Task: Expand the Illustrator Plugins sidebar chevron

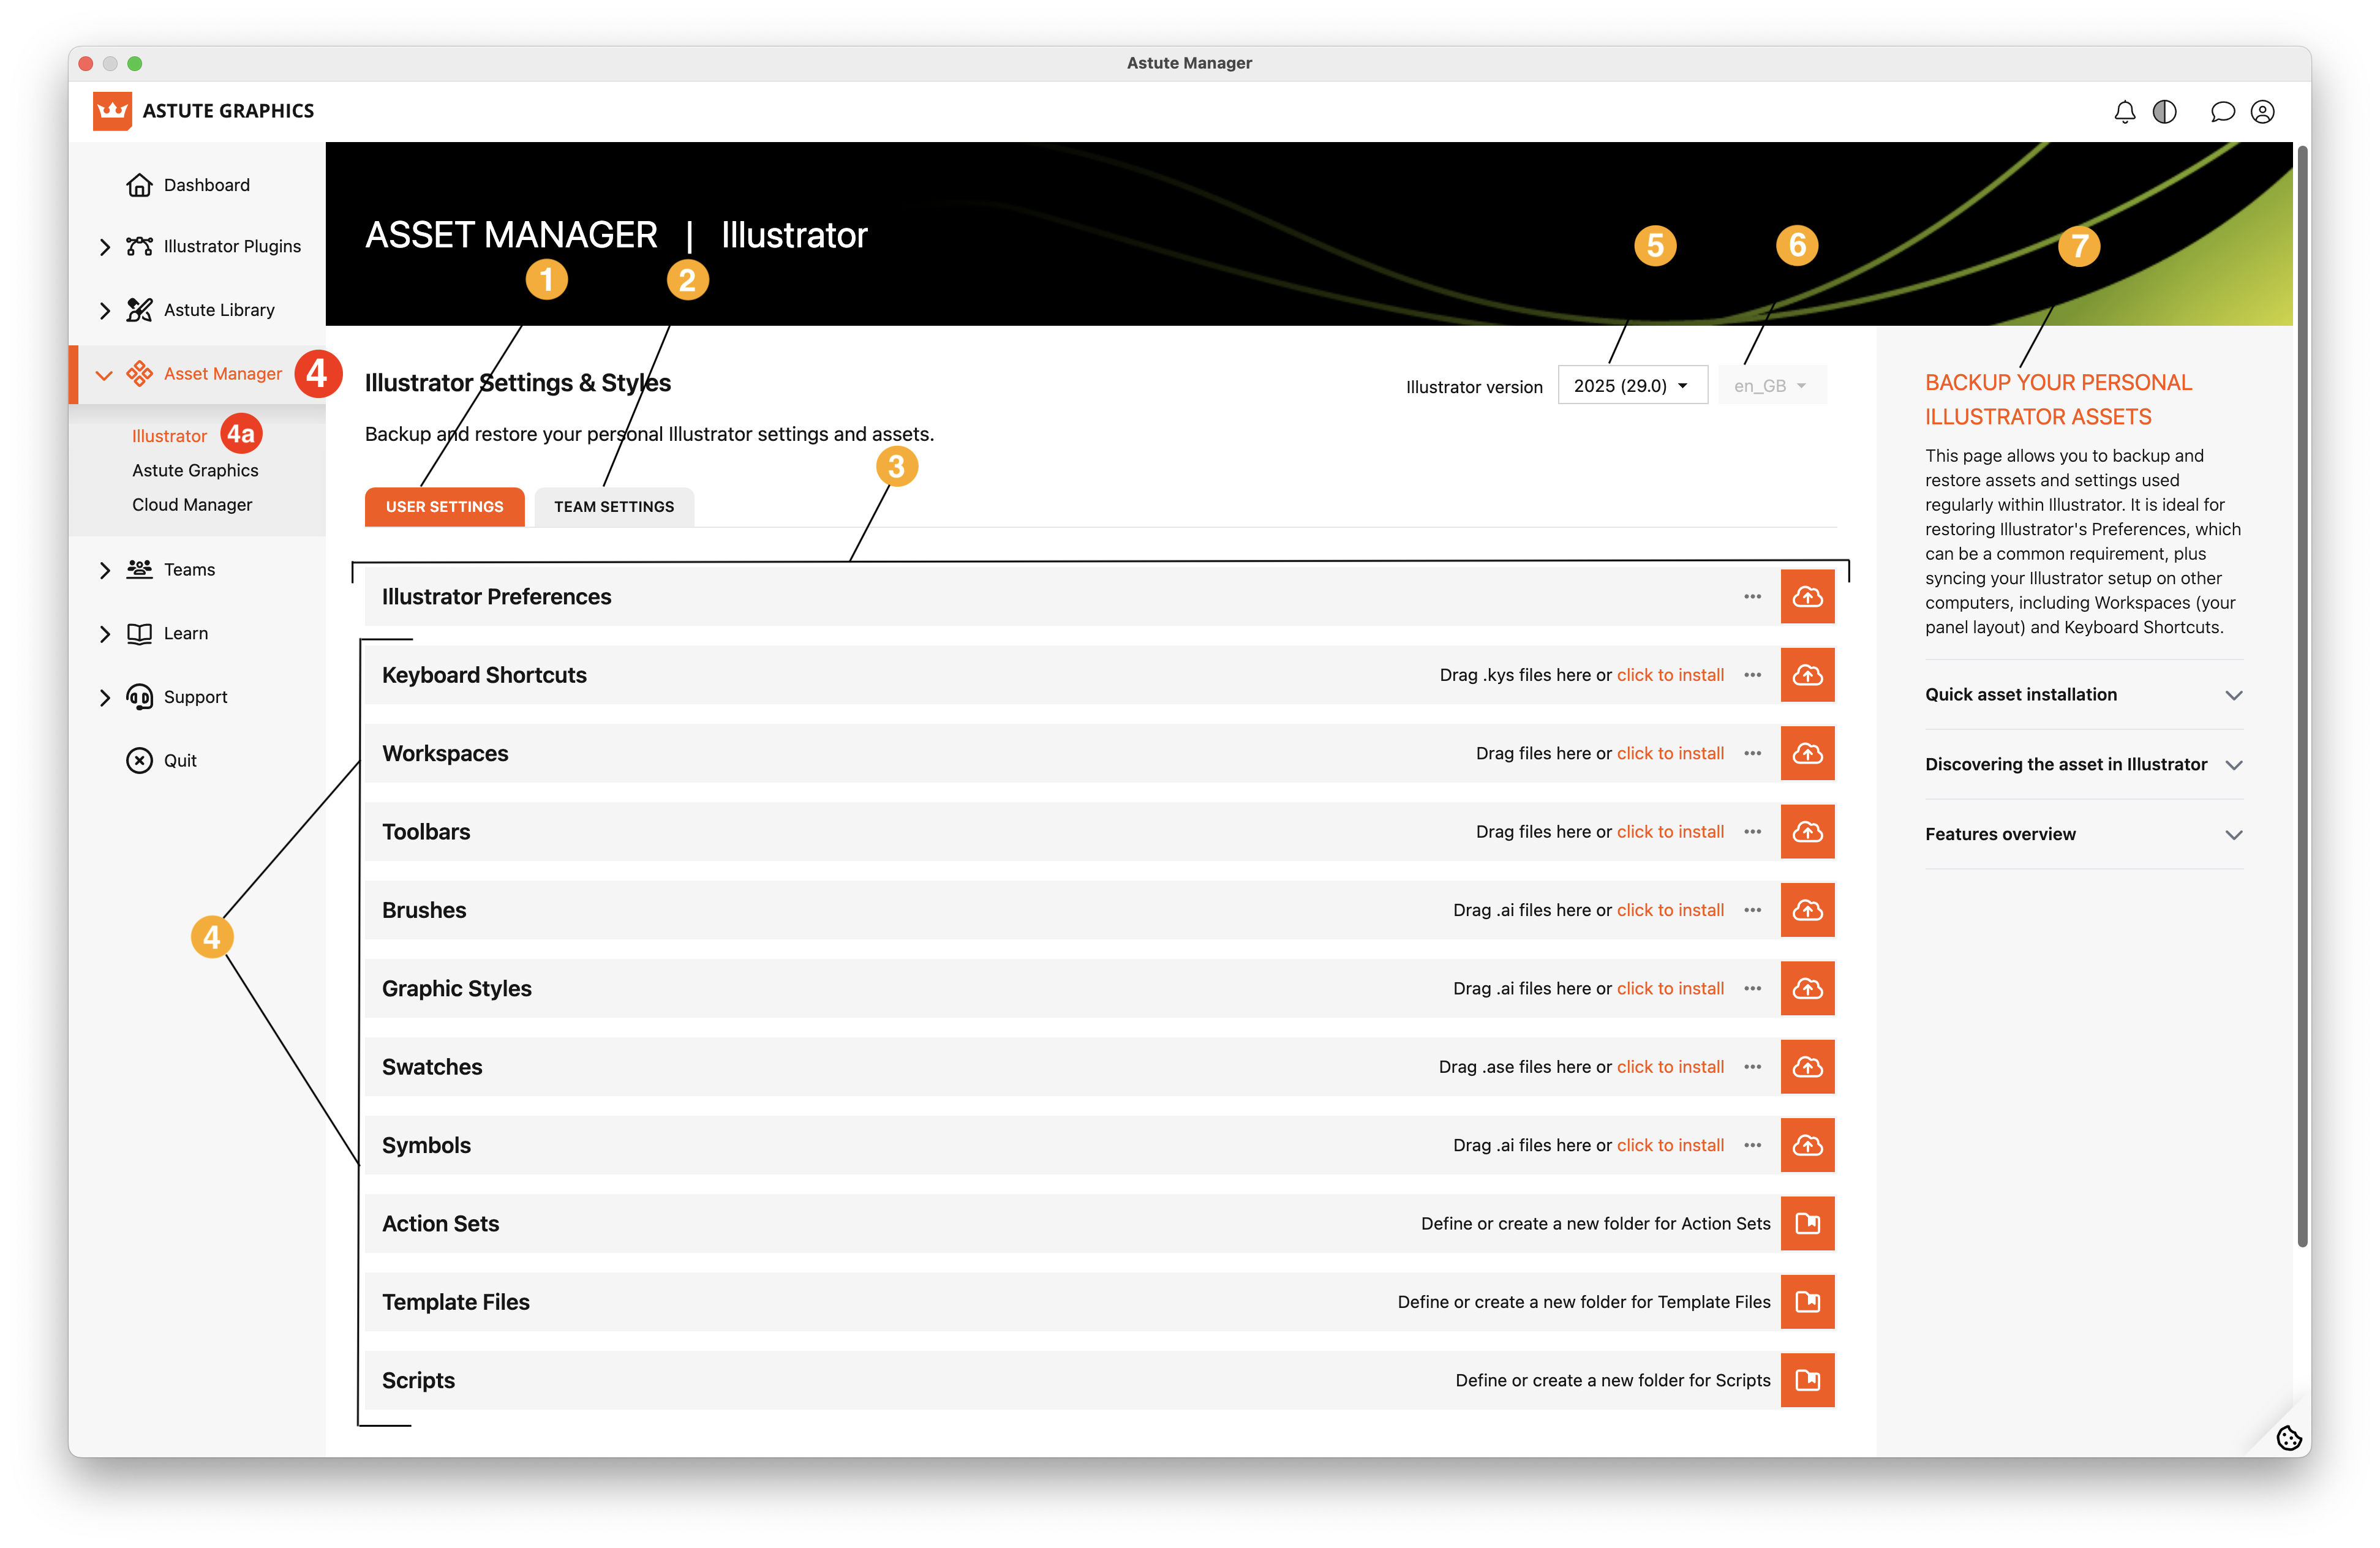Action: (x=105, y=247)
